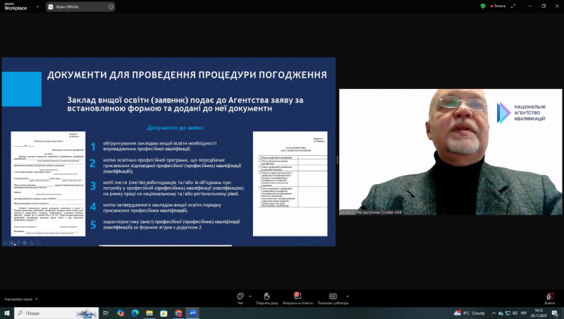Toggle the full screen view icon
Image resolution: width=564 pixels, height=319 pixels.
[514, 6]
